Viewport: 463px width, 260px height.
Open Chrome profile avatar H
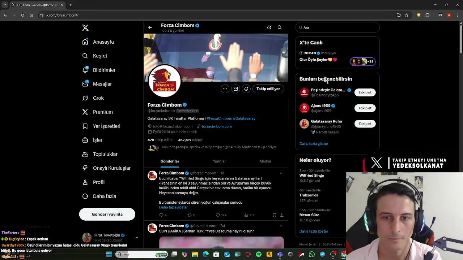(x=449, y=15)
